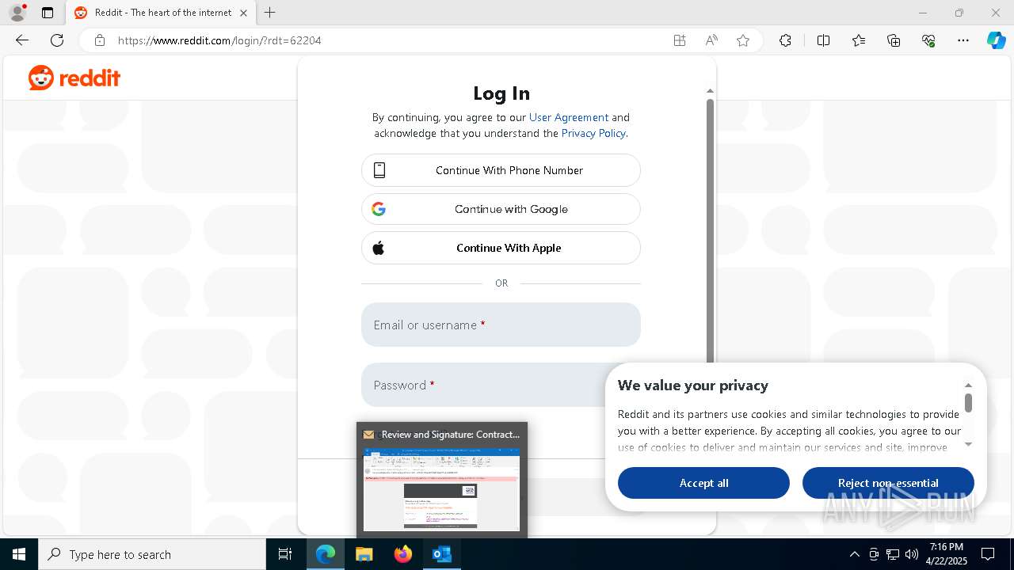
Task: Click the taskbar search box
Action: (x=152, y=554)
